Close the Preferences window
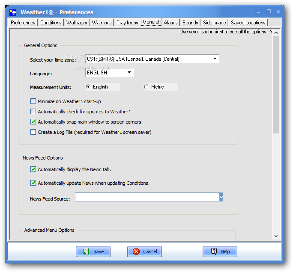Image resolution: width=293 pixels, height=272 pixels. (278, 12)
